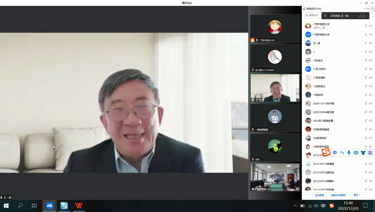Click the Sogou voice input microphone icon

tap(349, 153)
